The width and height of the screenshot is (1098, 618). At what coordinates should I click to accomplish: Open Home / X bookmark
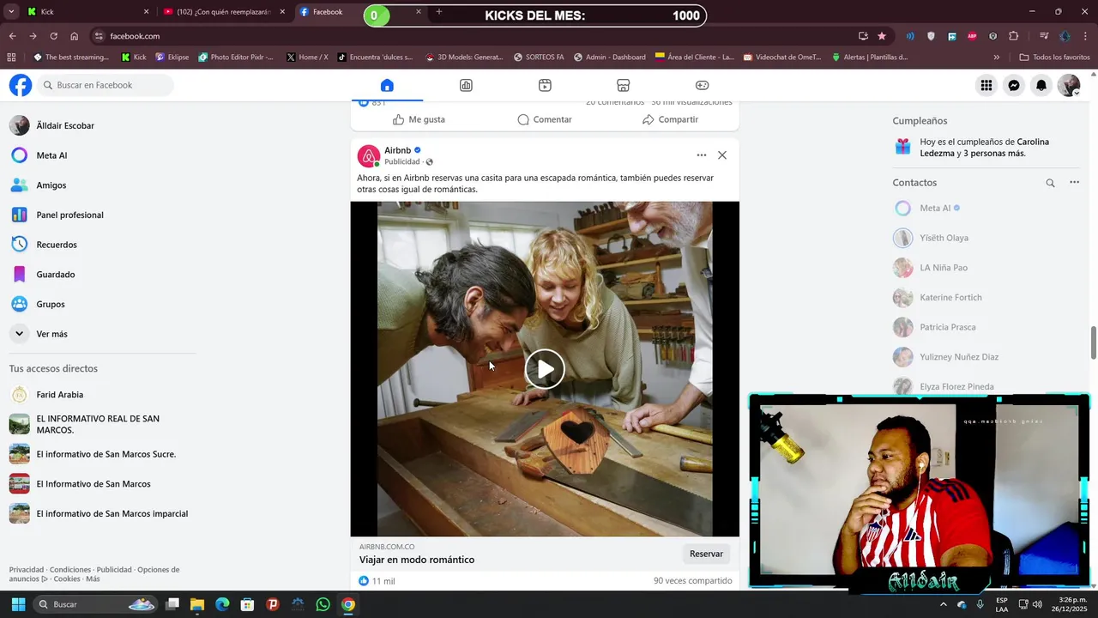coord(307,58)
